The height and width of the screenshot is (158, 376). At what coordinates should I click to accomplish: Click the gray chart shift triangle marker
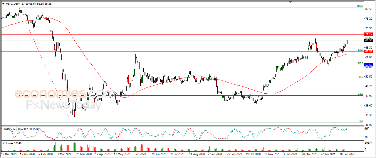click(x=291, y=2)
